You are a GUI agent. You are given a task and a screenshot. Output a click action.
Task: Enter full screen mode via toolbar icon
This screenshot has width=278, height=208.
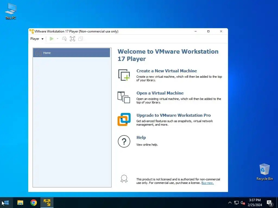coord(72,39)
